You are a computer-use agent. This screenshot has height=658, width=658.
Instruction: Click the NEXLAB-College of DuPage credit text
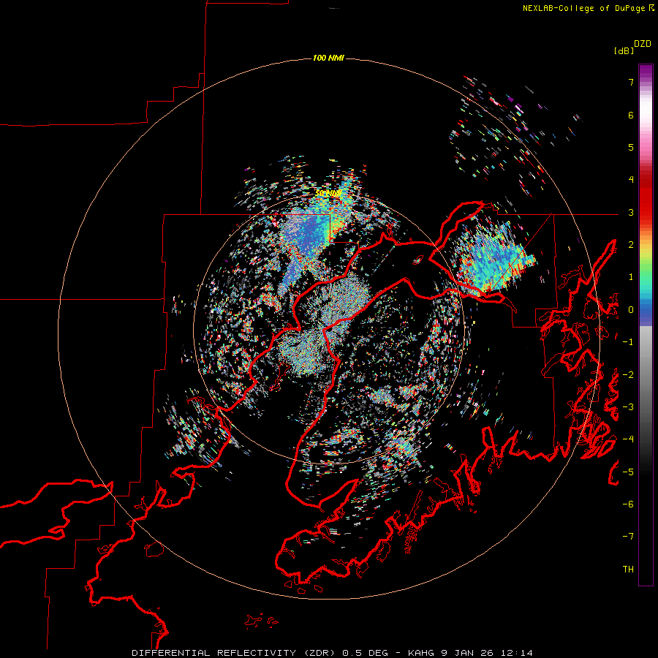(583, 8)
